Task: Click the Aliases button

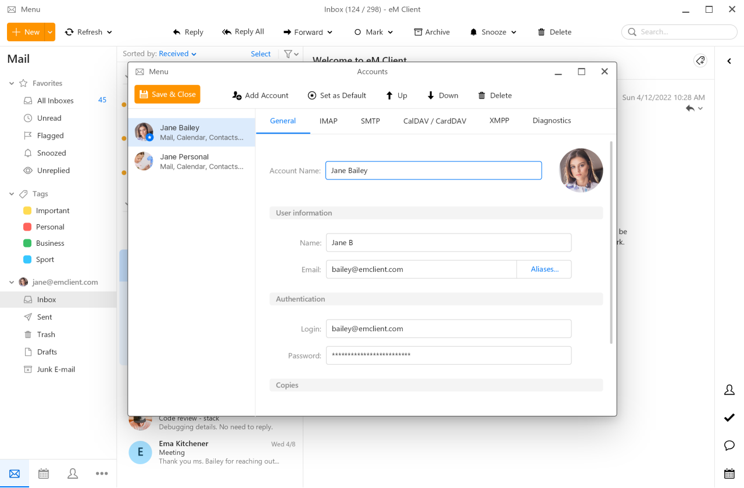Action: pos(543,269)
